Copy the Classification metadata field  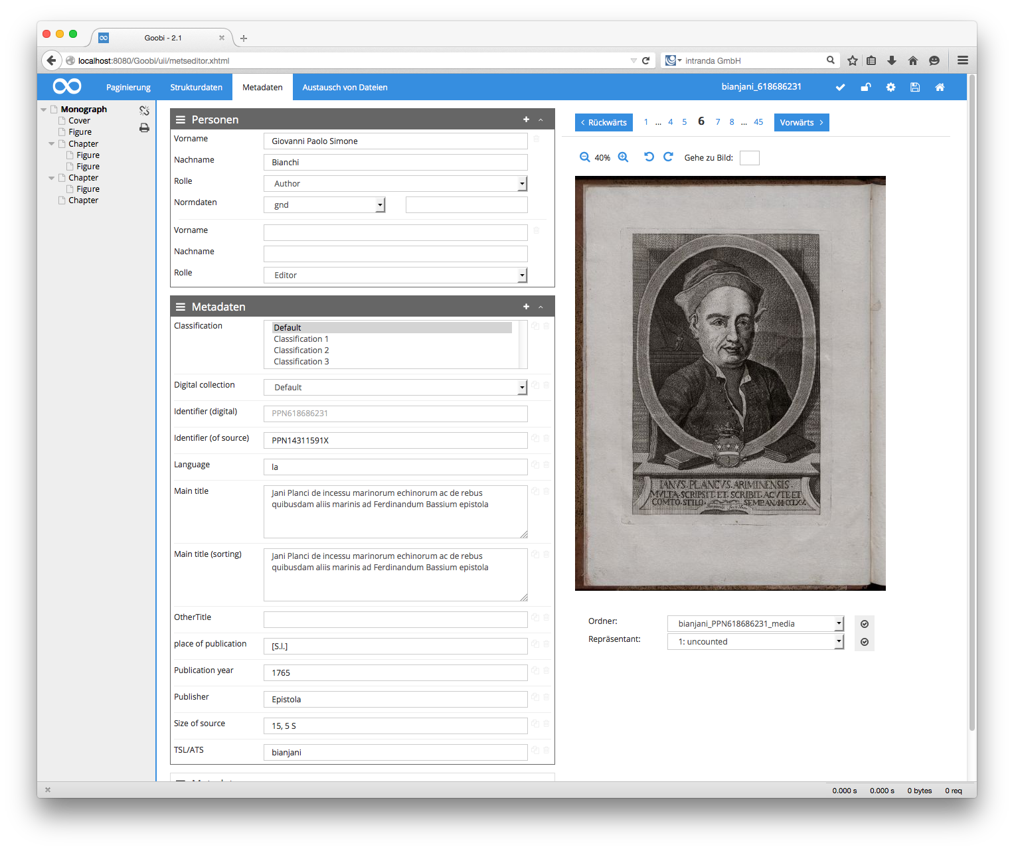coord(535,326)
